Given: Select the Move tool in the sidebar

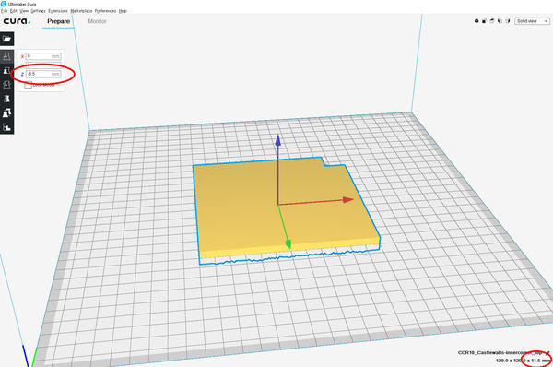Looking at the screenshot, I should [6, 56].
